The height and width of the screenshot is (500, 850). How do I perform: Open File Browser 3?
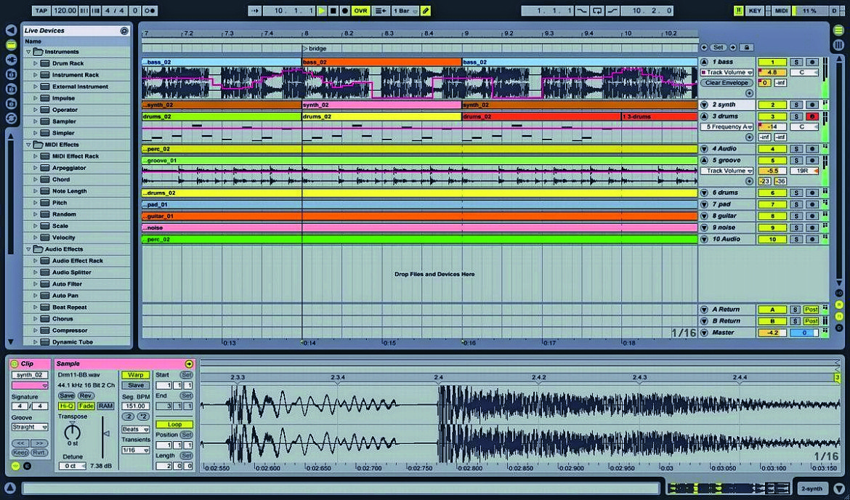(x=11, y=104)
